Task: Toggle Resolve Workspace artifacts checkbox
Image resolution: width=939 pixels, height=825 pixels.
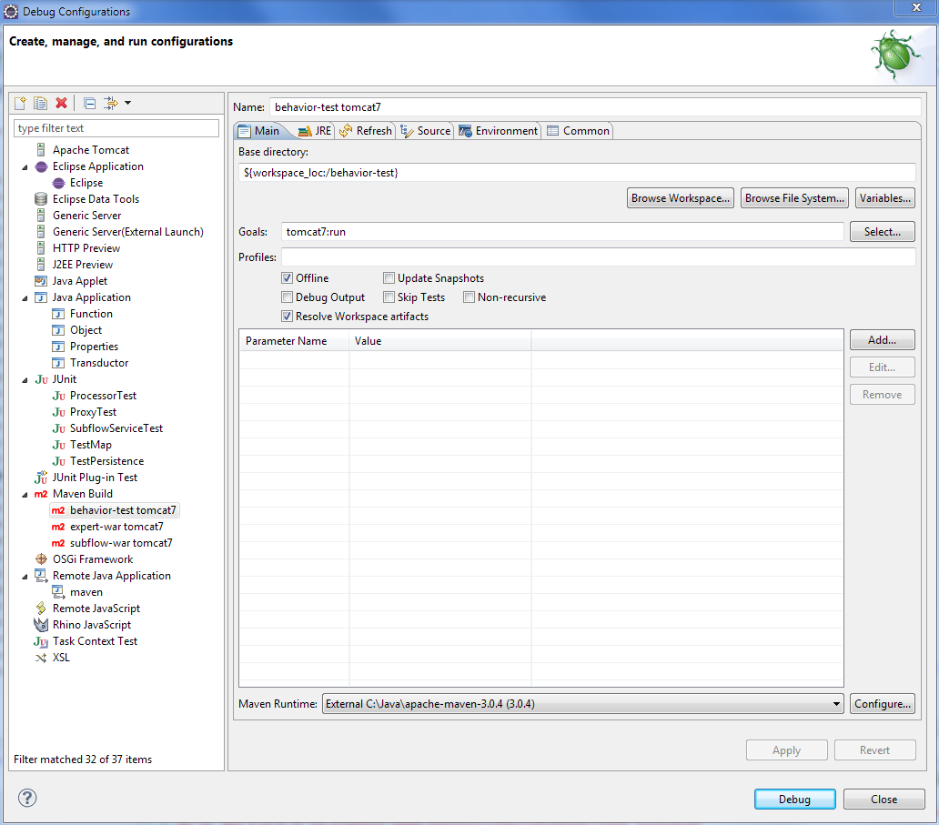Action: pos(287,317)
